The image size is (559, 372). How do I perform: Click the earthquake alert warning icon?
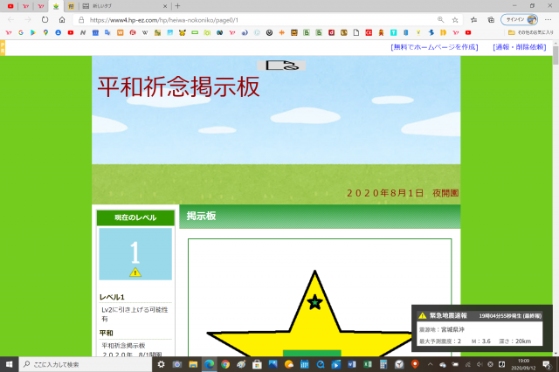coord(422,315)
